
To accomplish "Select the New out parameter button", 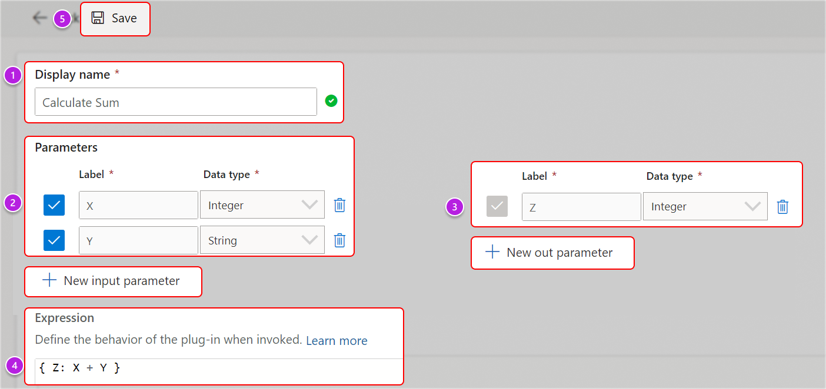I will point(552,253).
